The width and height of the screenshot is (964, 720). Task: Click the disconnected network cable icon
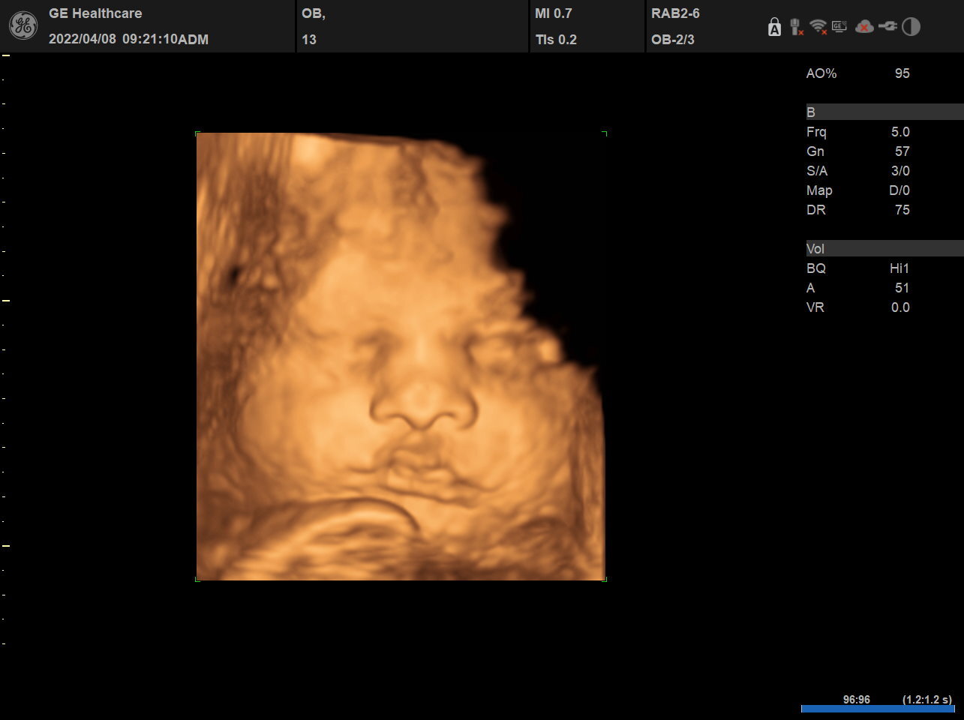[x=796, y=28]
